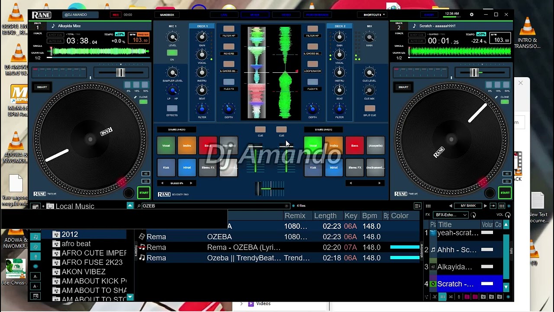554x312 pixels.
Task: Trigger deck 2 Stems FX pad
Action: coord(354,167)
